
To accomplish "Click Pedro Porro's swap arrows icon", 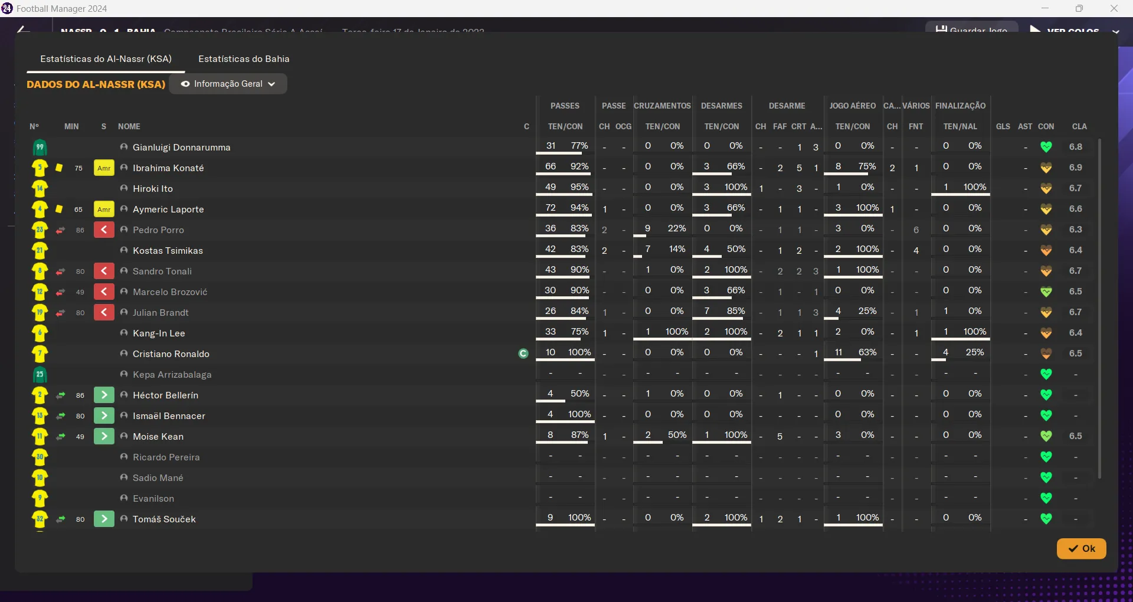I will pyautogui.click(x=60, y=230).
